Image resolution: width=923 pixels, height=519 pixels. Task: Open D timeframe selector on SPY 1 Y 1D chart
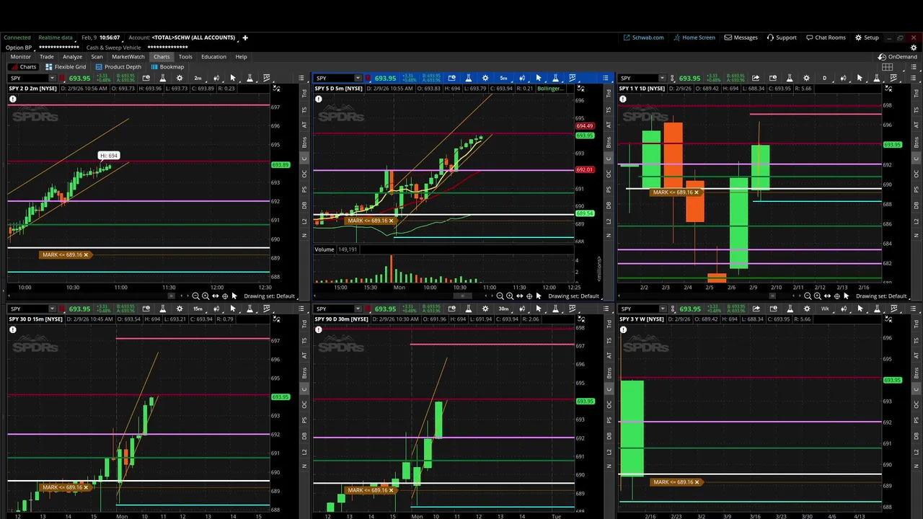coord(825,78)
